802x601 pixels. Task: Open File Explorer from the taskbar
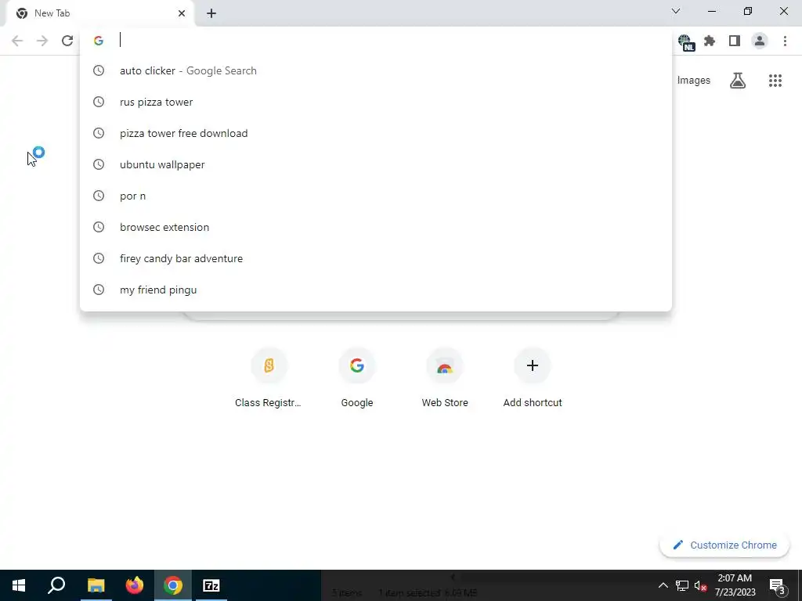96,585
